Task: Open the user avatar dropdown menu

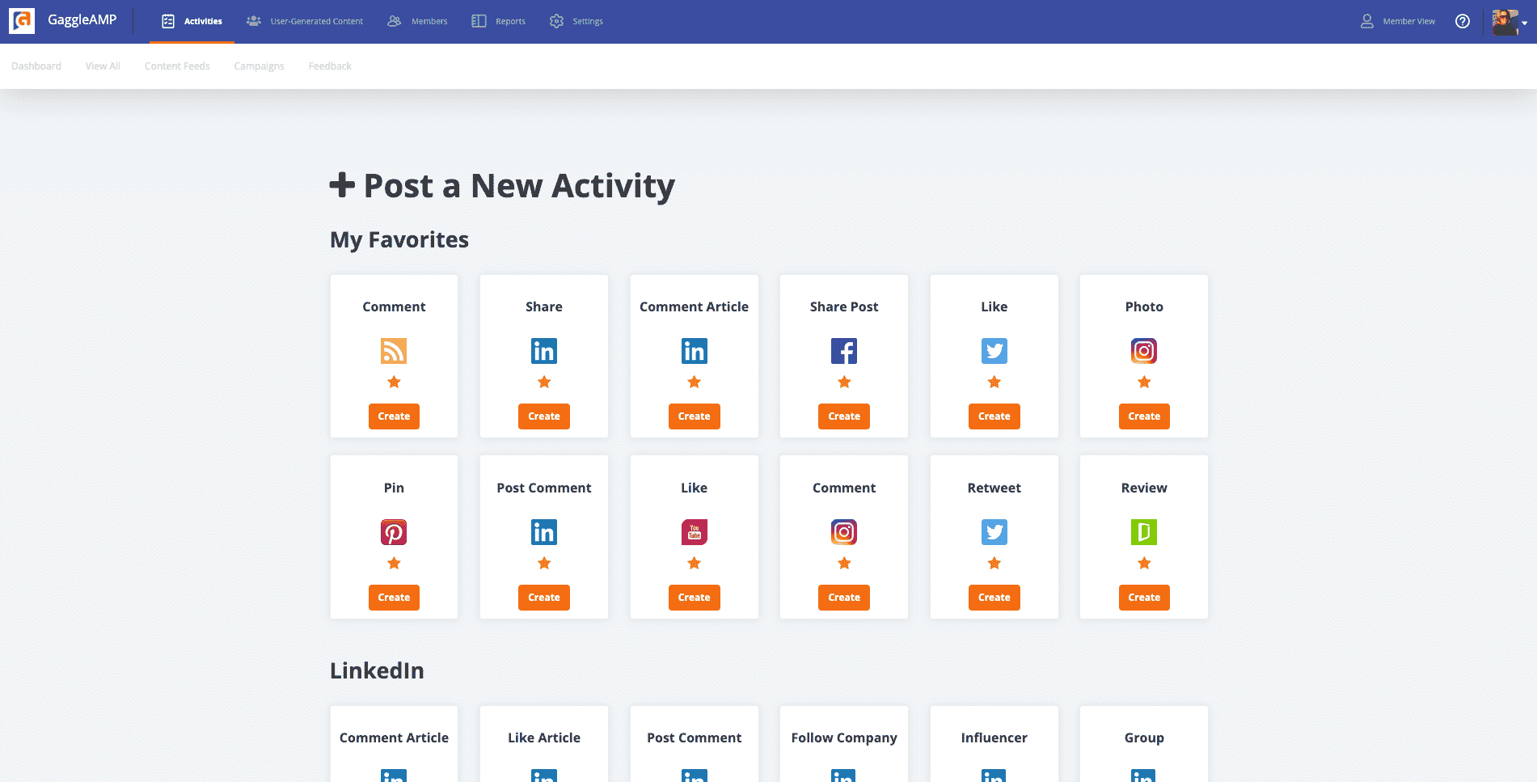Action: [x=1510, y=22]
